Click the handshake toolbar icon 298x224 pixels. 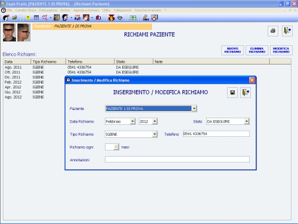tap(120, 18)
